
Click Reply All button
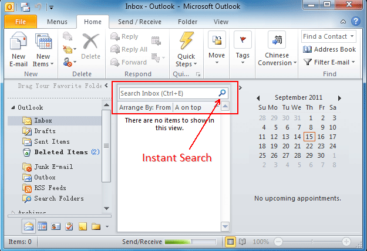click(129, 49)
